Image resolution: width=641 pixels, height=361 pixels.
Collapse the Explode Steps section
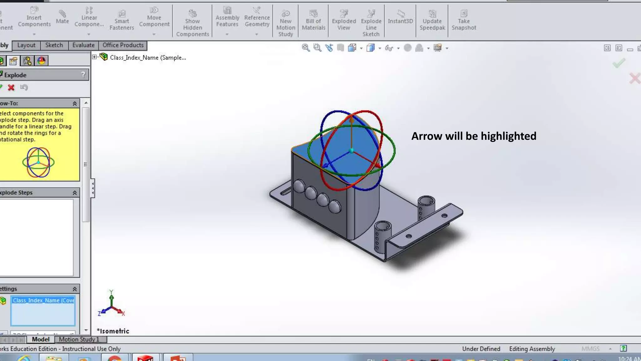pyautogui.click(x=74, y=193)
